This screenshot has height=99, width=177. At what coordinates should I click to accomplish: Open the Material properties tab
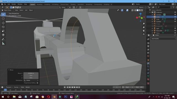(x=148, y=79)
